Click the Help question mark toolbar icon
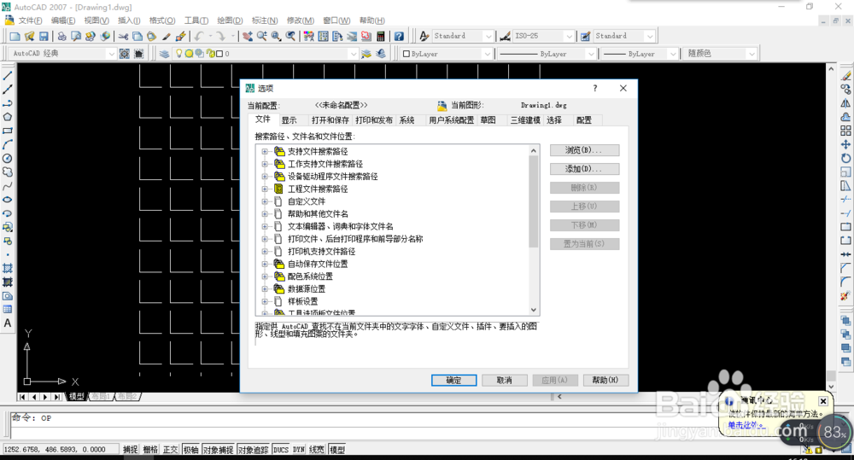854x460 pixels. pyautogui.click(x=399, y=36)
